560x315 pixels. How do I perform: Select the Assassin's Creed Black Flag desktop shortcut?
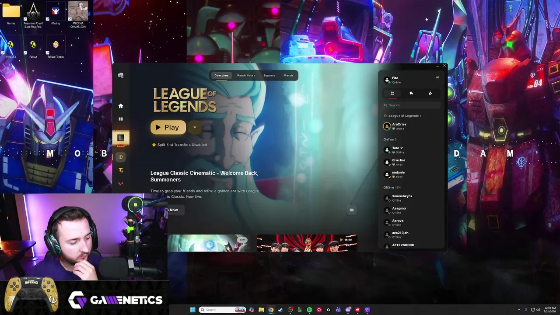(33, 15)
